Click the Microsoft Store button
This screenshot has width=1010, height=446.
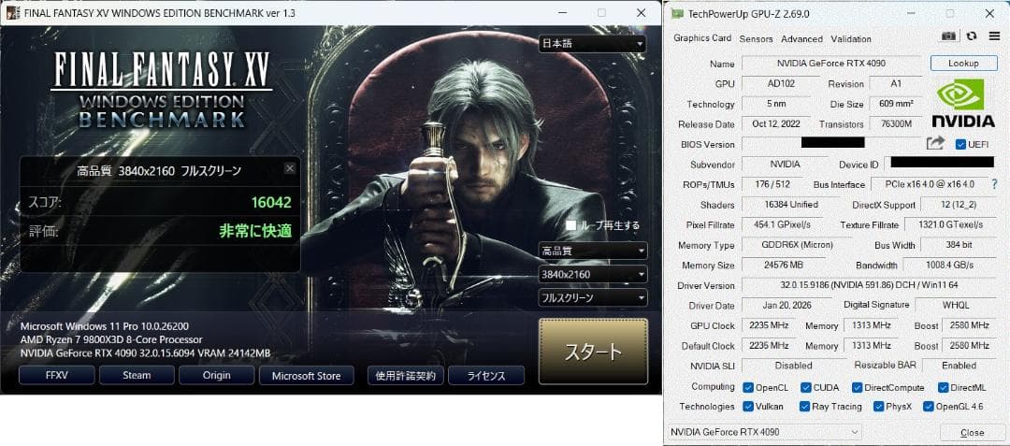click(x=307, y=375)
